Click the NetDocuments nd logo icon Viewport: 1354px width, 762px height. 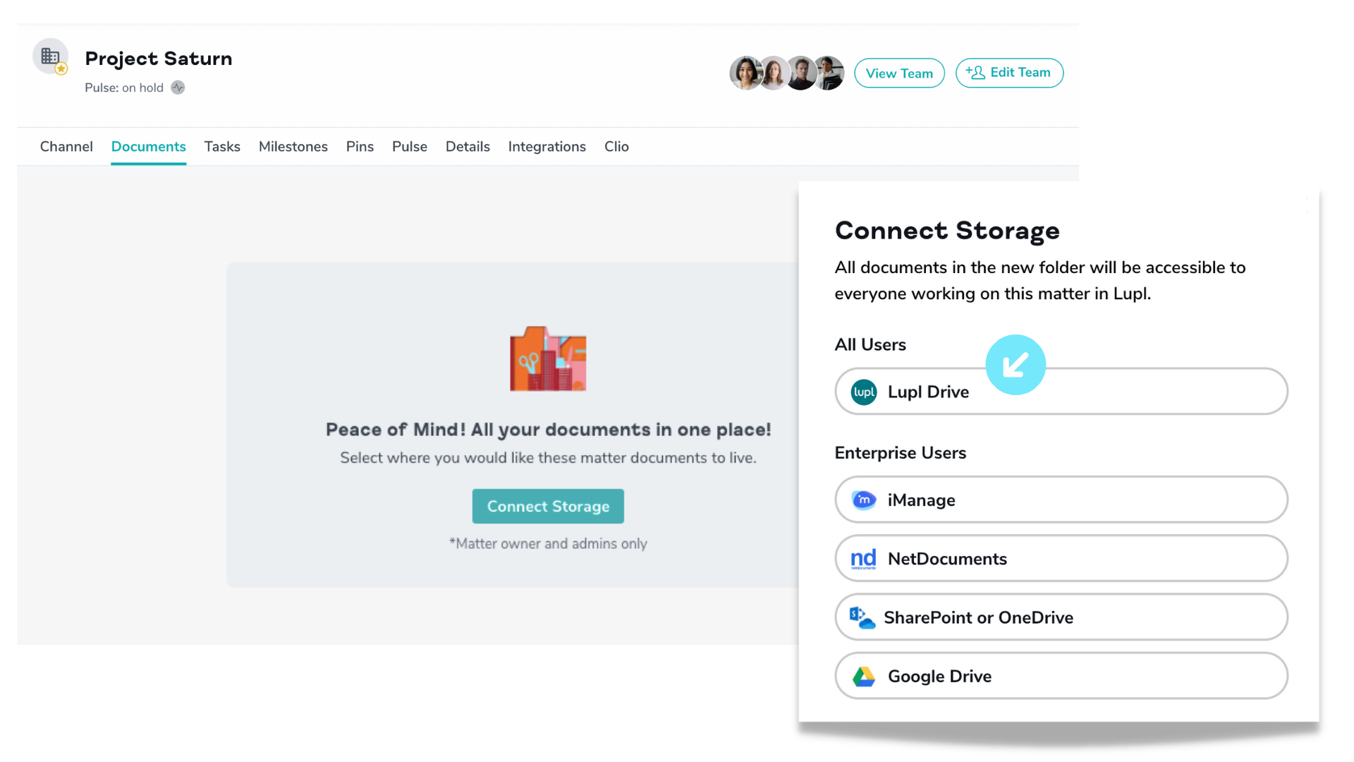(863, 559)
